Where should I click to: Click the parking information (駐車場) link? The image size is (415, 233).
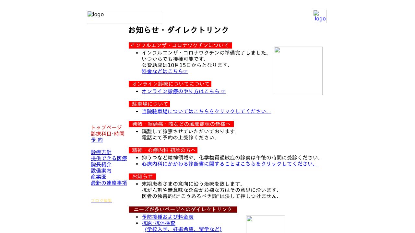(x=207, y=111)
